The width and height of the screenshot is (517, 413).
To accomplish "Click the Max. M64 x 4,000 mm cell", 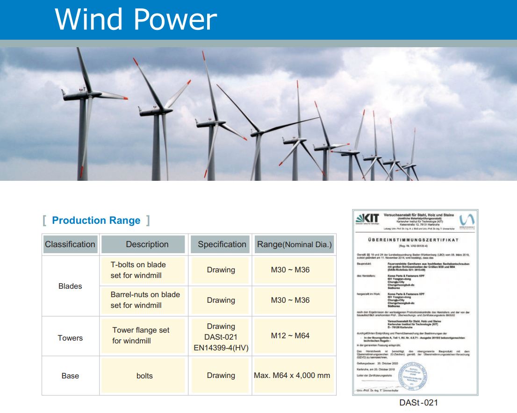I will [x=292, y=376].
